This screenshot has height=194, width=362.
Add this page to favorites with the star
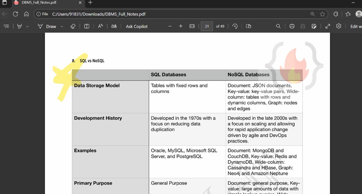(322, 14)
